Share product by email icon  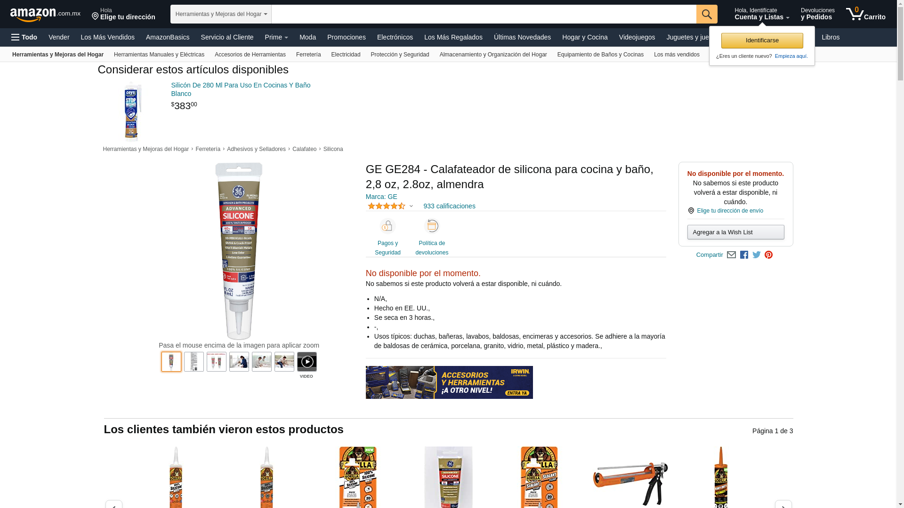(x=731, y=255)
